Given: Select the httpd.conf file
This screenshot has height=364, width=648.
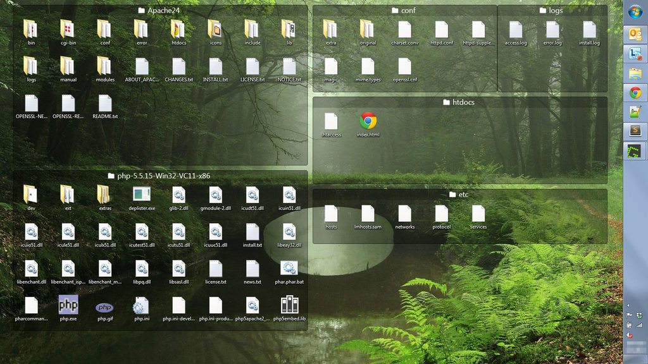Looking at the screenshot, I should (x=441, y=33).
